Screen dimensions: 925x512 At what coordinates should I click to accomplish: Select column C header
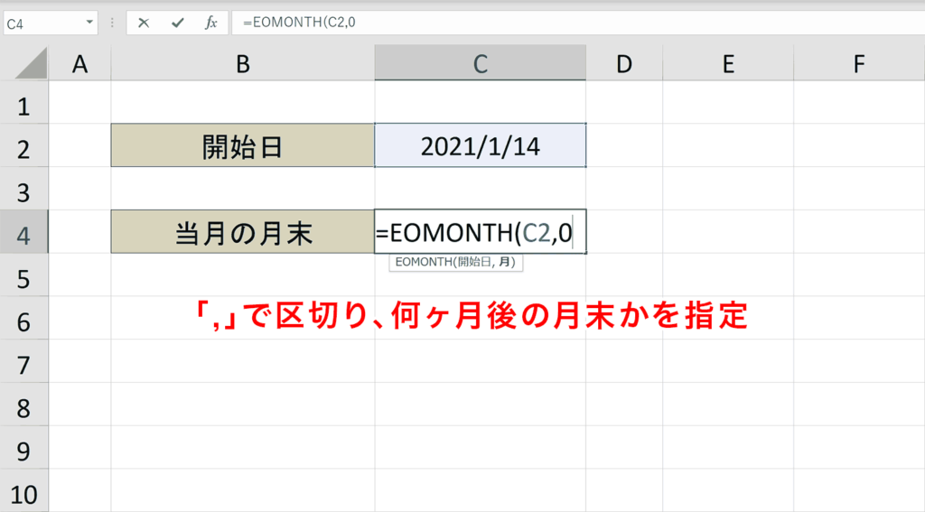pos(480,63)
